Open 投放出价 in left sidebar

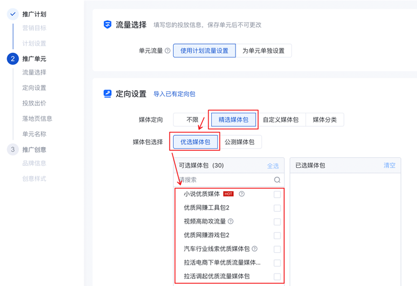34,103
